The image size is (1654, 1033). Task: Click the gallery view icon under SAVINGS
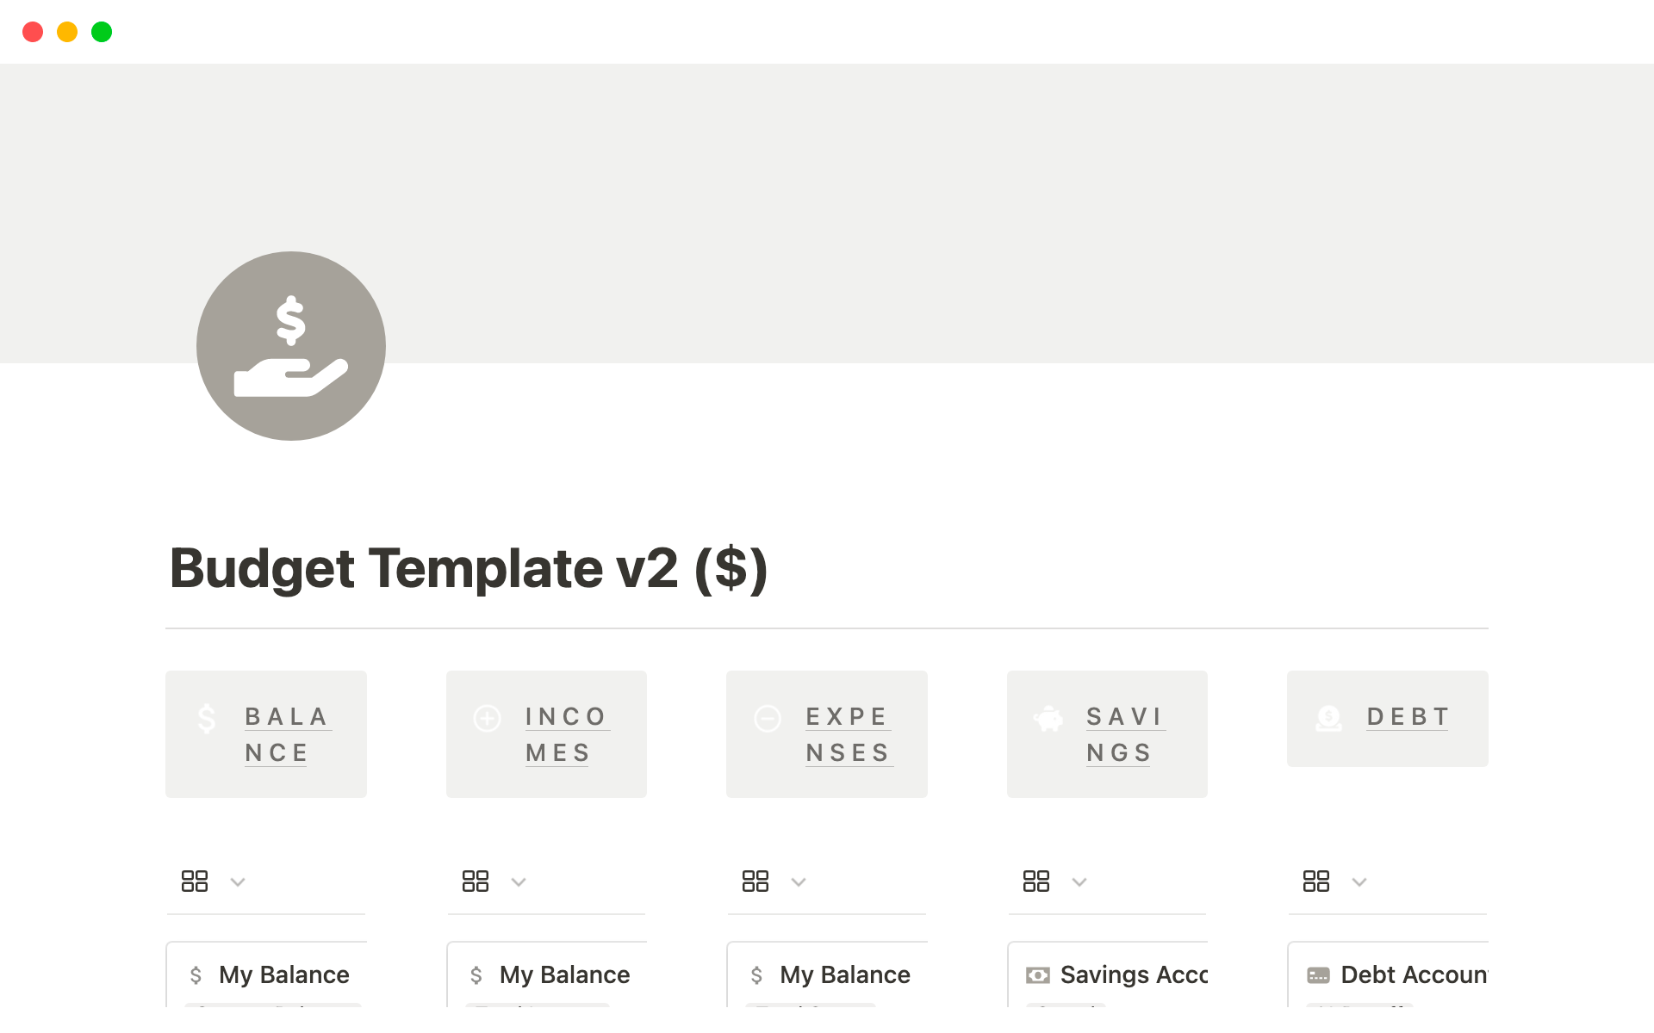(1035, 881)
